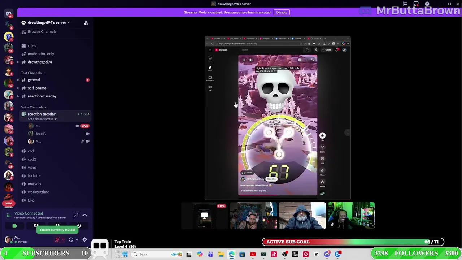This screenshot has height=260, width=462.
Task: Unmute the microphone
Action: click(x=57, y=240)
